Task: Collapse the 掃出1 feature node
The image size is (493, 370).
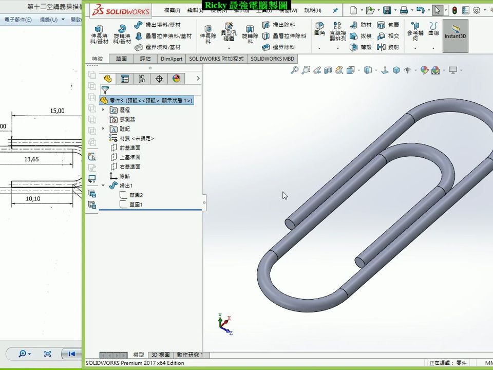Action: tap(103, 186)
